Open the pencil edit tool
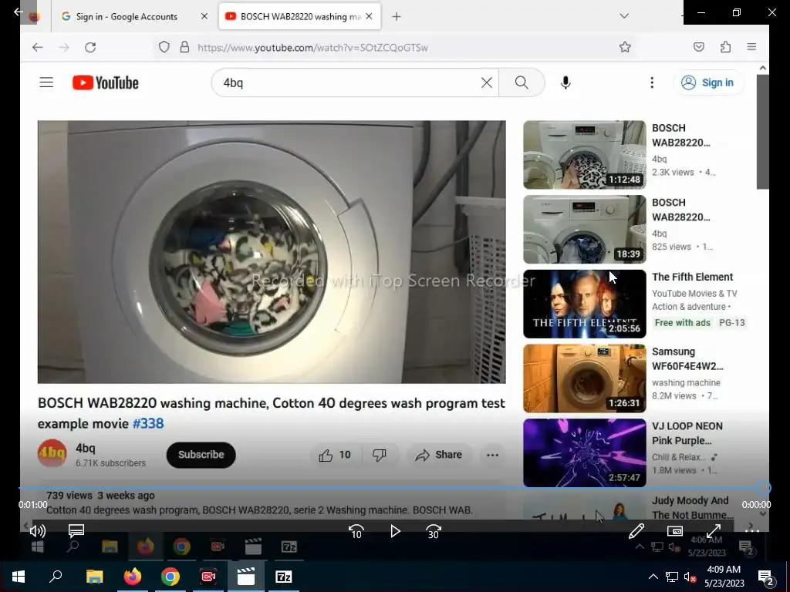This screenshot has height=592, width=790. tap(636, 530)
